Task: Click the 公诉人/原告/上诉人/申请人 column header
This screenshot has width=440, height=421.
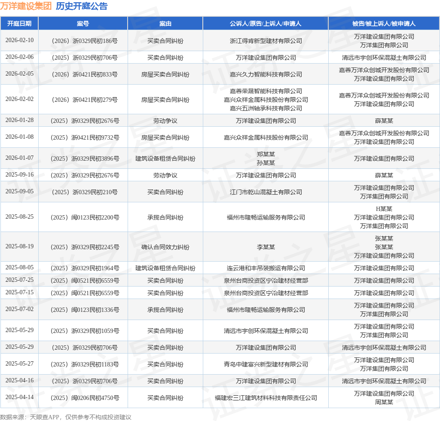Action: pos(266,24)
